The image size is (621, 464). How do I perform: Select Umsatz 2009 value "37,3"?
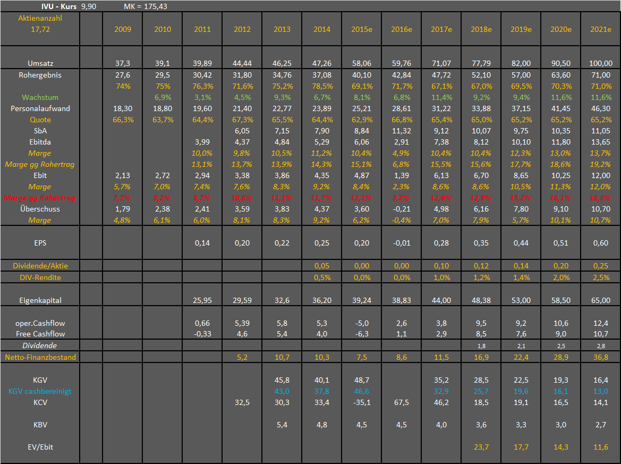pyautogui.click(x=123, y=63)
